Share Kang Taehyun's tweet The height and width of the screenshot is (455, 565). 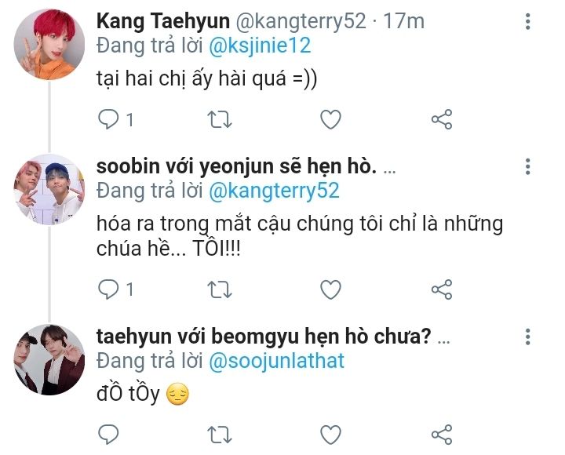[443, 119]
